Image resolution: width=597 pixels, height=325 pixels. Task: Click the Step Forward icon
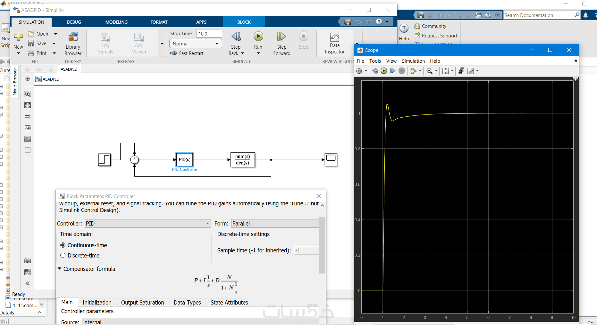[281, 36]
